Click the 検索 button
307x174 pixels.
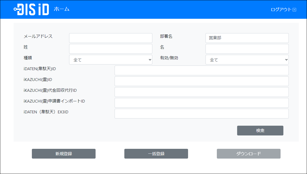point(260,131)
